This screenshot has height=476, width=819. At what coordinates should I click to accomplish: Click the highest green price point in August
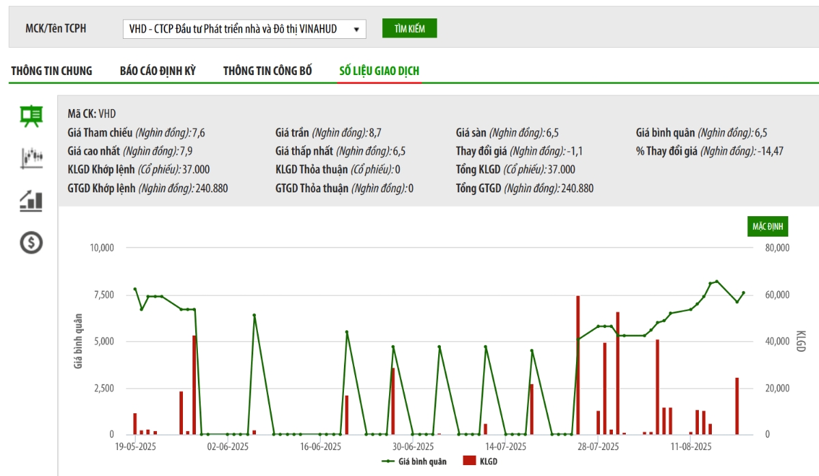717,281
